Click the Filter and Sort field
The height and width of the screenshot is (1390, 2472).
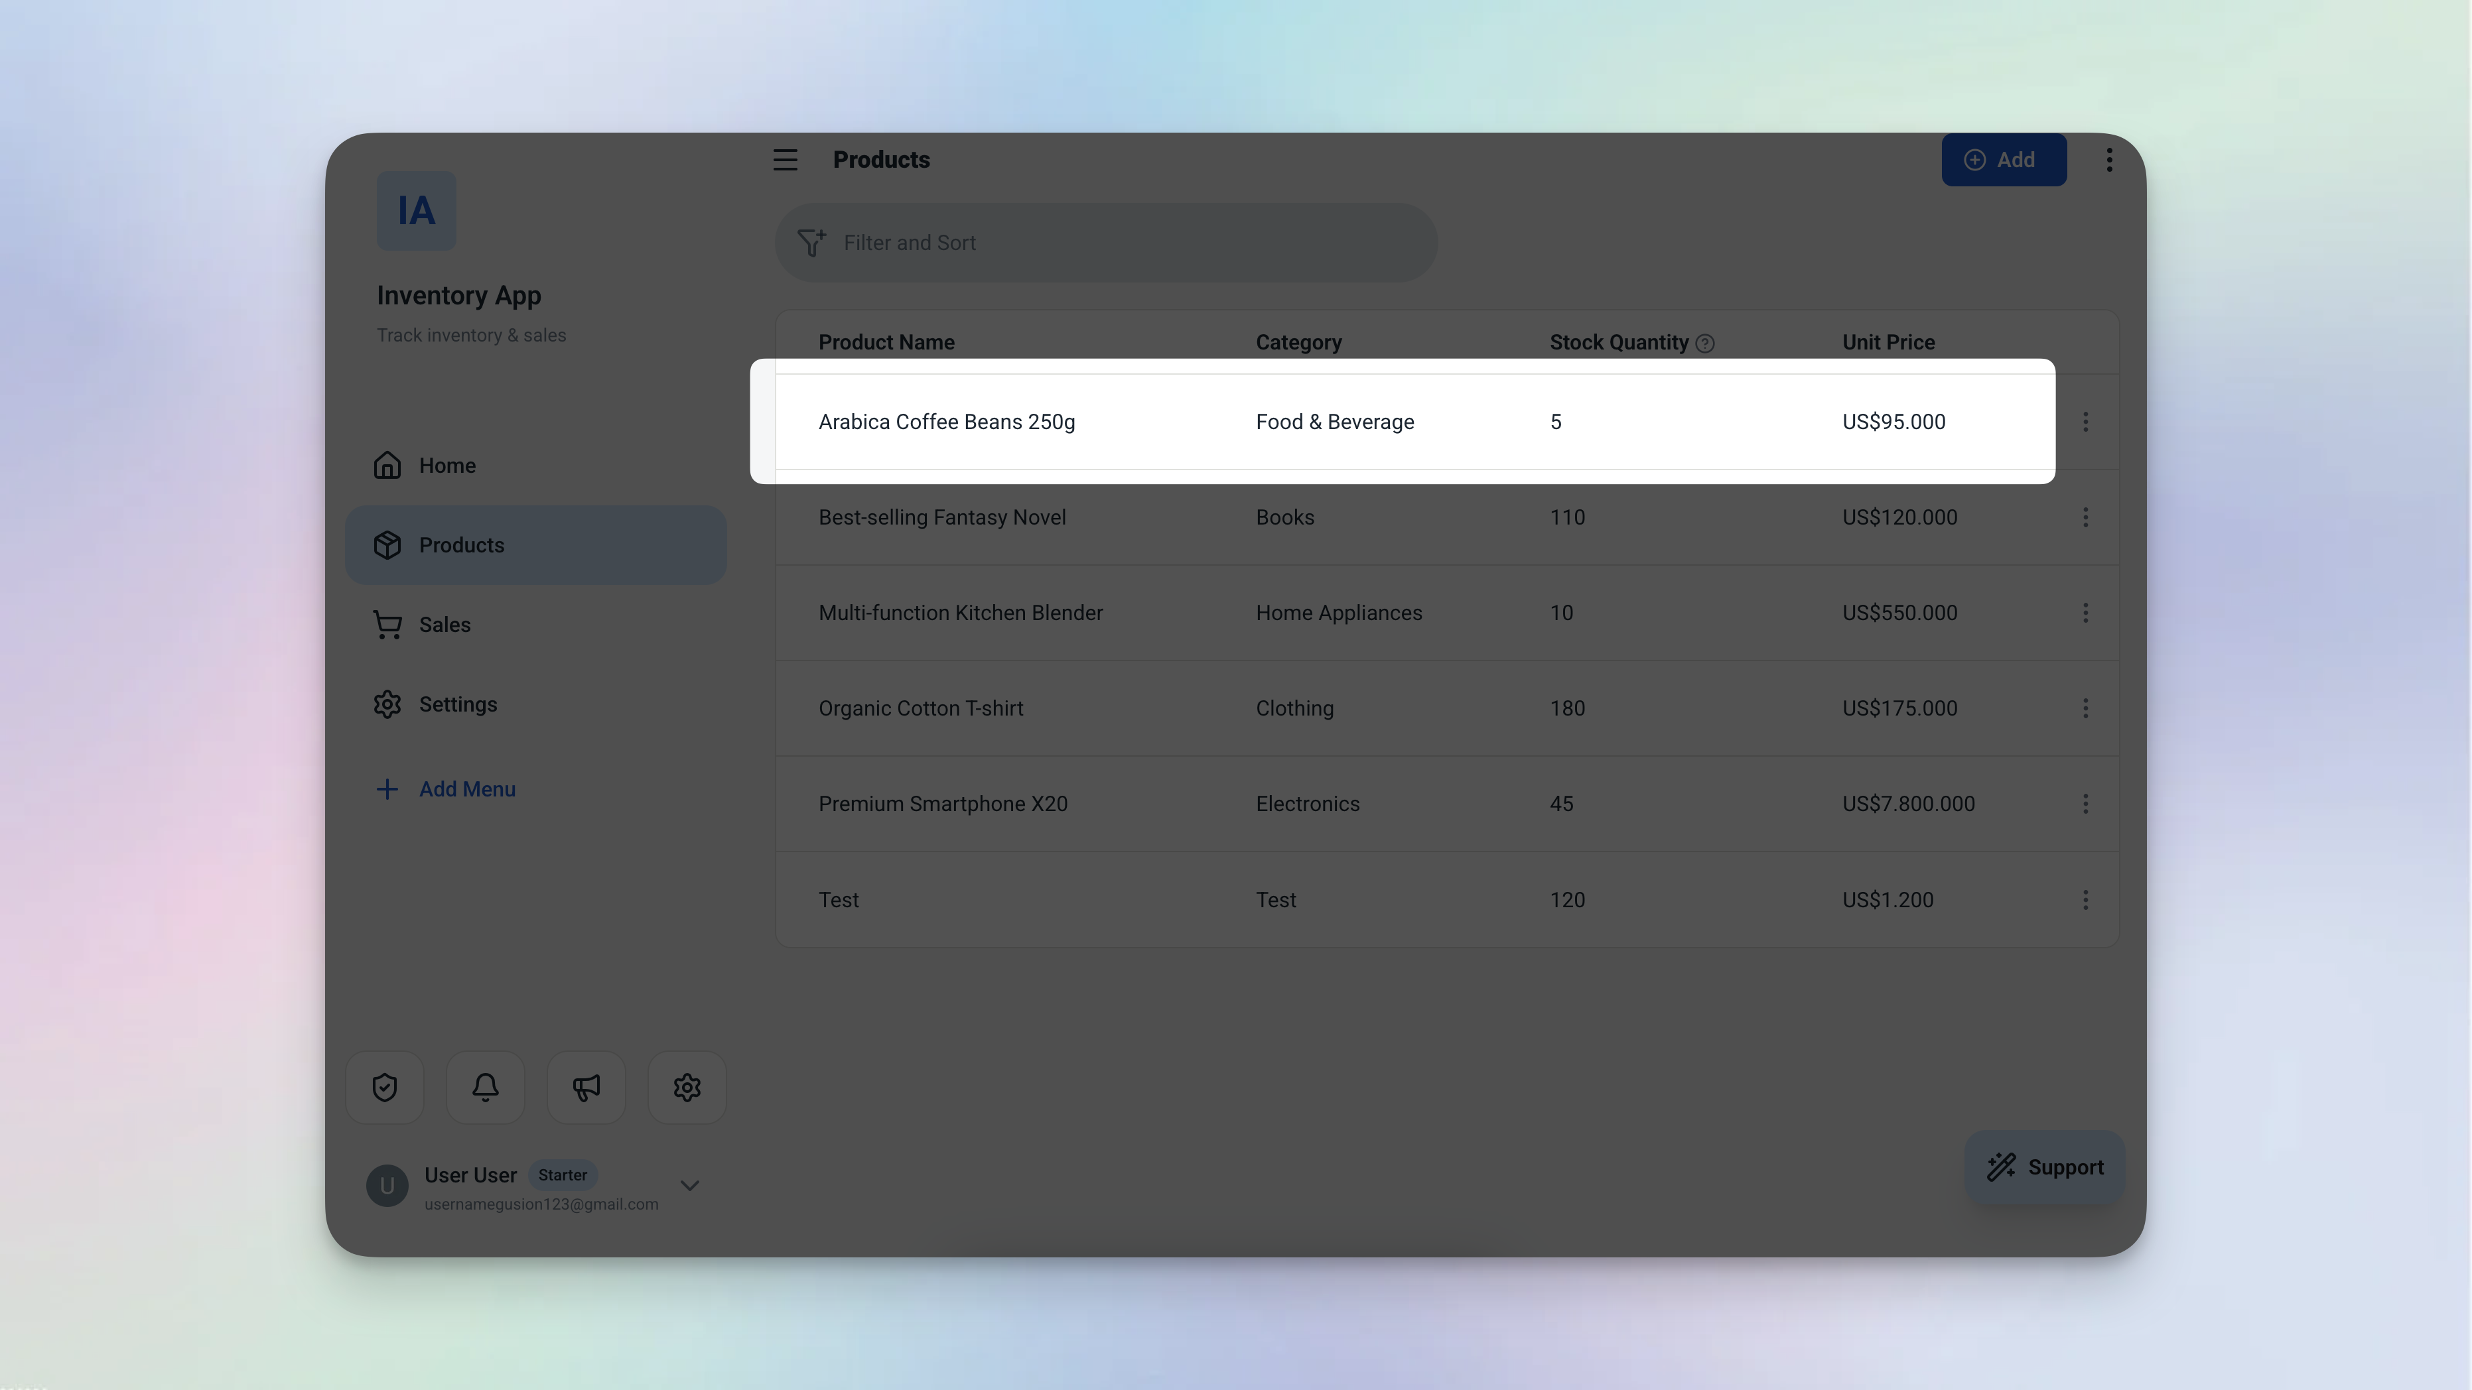click(1105, 242)
